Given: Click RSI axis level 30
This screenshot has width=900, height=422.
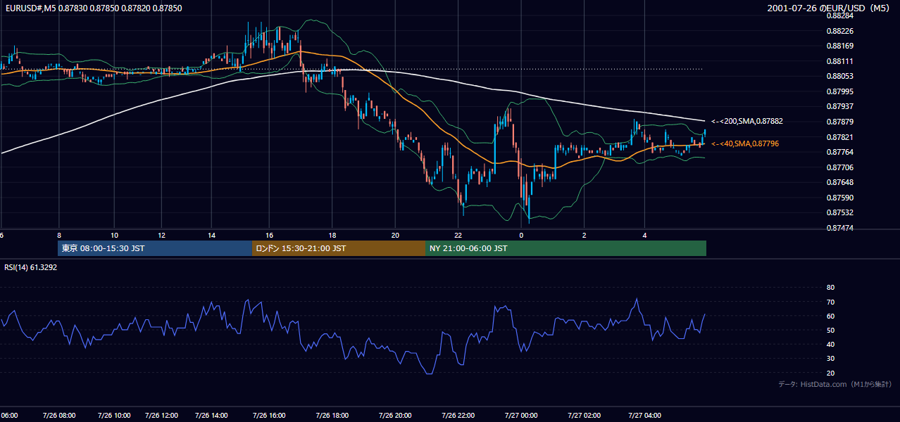Looking at the screenshot, I should 830,359.
